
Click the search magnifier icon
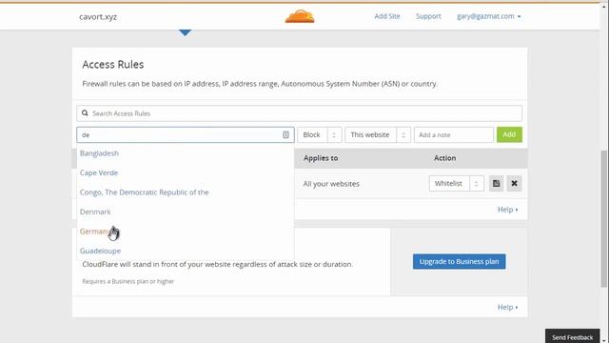(x=85, y=113)
